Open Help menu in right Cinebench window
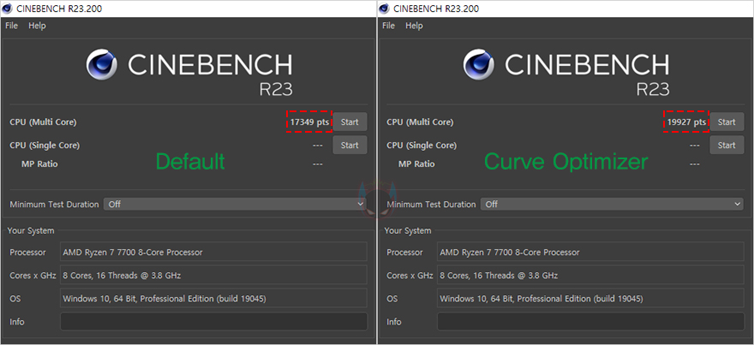The width and height of the screenshot is (754, 345). pos(414,26)
